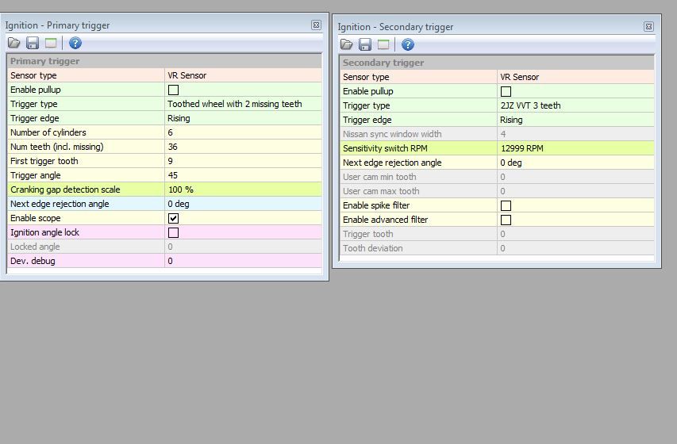Enable Ignition angle lock checkbox
The image size is (677, 444).
coord(173,232)
